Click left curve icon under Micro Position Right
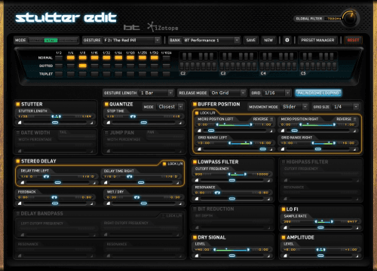The width and height of the screenshot is (377, 271). 283,130
